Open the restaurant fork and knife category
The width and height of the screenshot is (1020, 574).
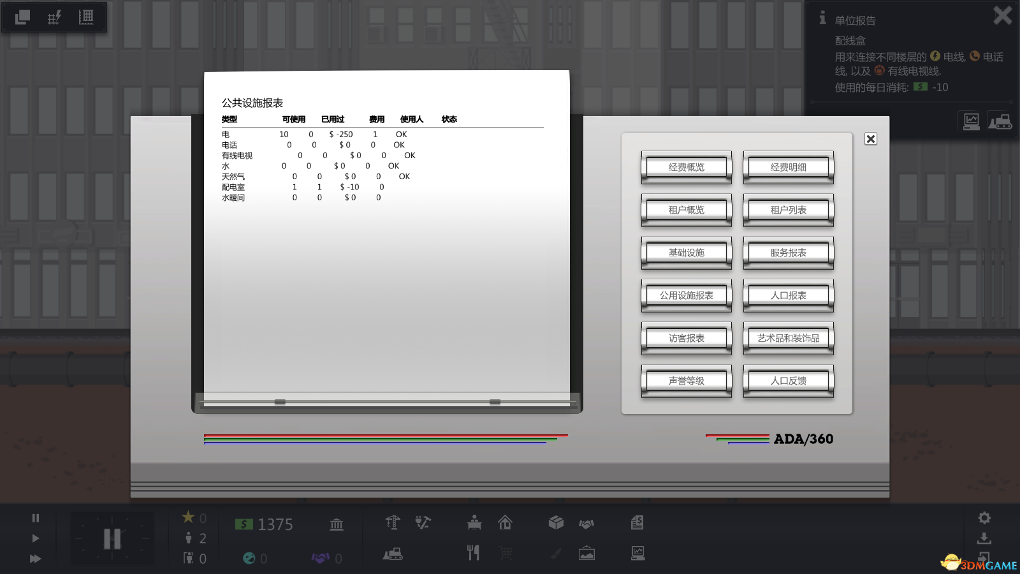pyautogui.click(x=473, y=553)
